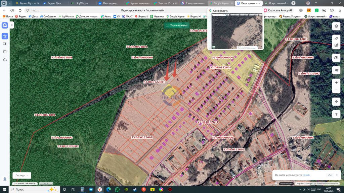Open Telegram from the Windows taskbar
The image size is (344, 193).
click(x=91, y=190)
